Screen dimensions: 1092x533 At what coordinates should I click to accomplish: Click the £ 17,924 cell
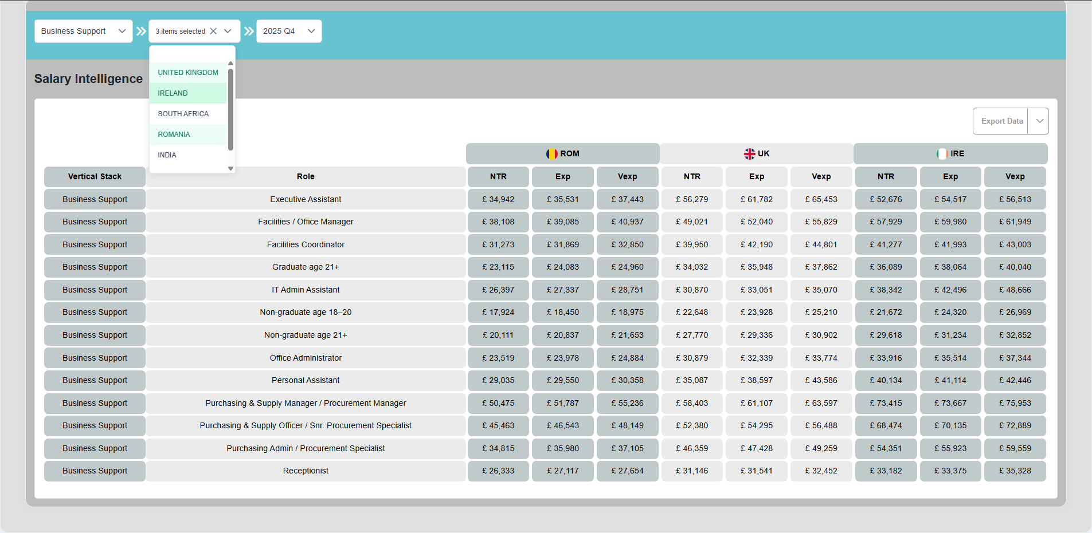[x=498, y=313]
